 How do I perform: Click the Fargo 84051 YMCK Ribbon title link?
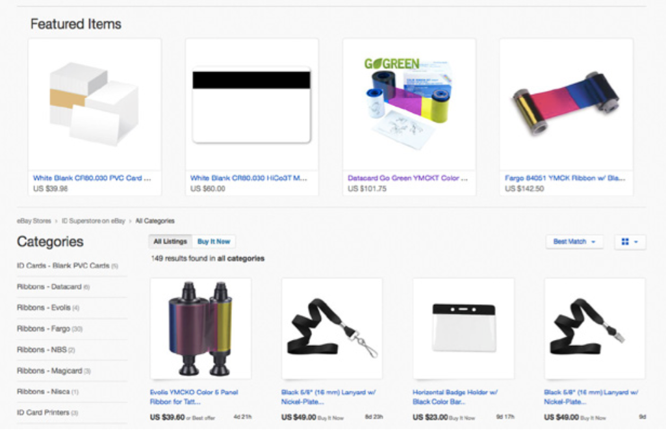pos(565,178)
